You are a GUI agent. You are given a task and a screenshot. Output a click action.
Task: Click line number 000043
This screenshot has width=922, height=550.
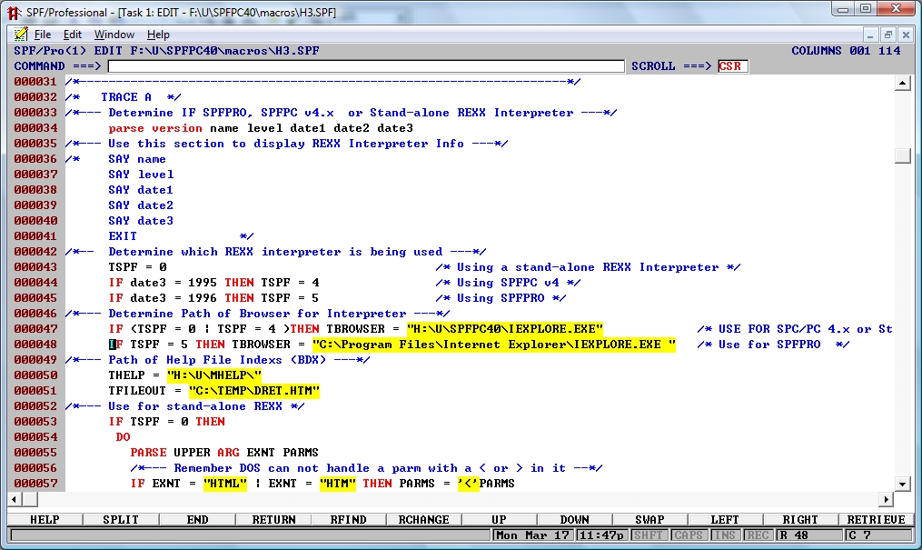click(35, 267)
